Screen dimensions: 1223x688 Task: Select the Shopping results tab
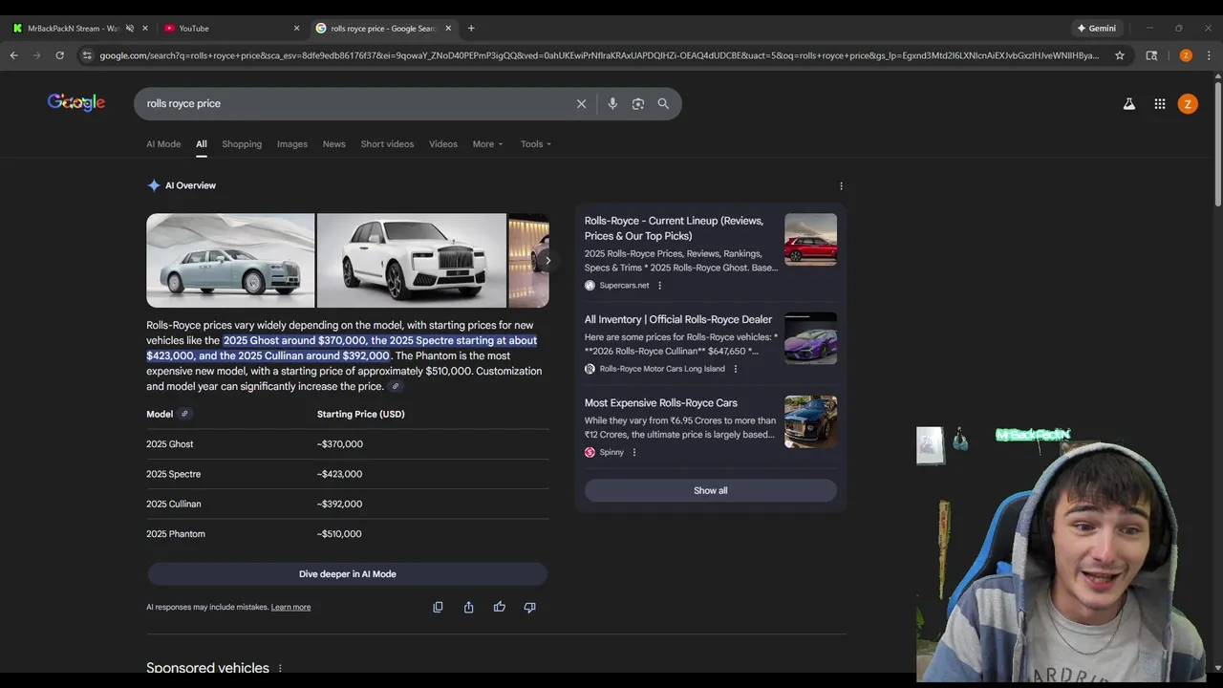tap(242, 144)
